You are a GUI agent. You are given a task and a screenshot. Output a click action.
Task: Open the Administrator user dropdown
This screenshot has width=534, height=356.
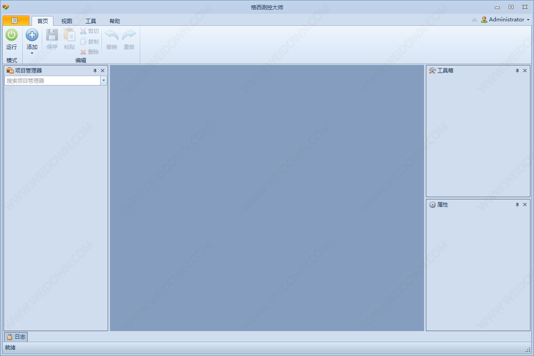point(506,20)
